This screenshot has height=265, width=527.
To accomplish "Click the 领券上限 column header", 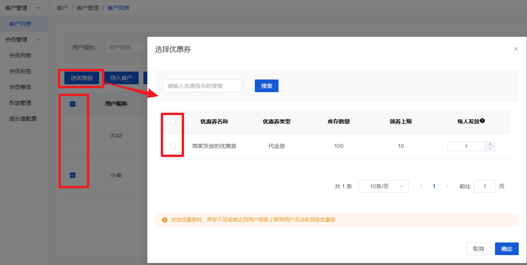I will click(x=401, y=121).
